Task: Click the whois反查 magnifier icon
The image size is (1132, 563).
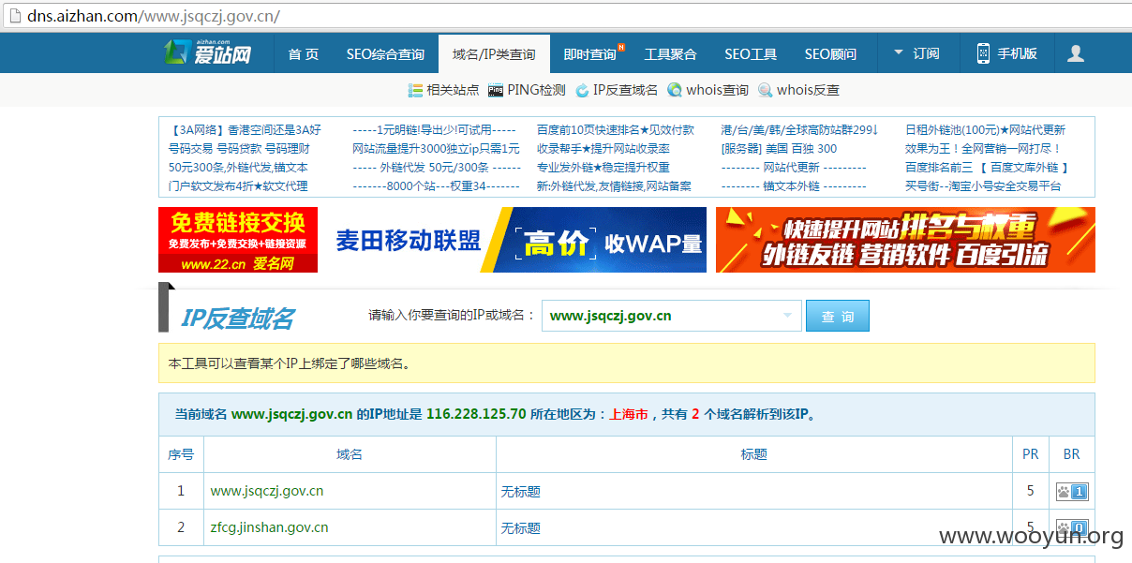Action: (766, 91)
